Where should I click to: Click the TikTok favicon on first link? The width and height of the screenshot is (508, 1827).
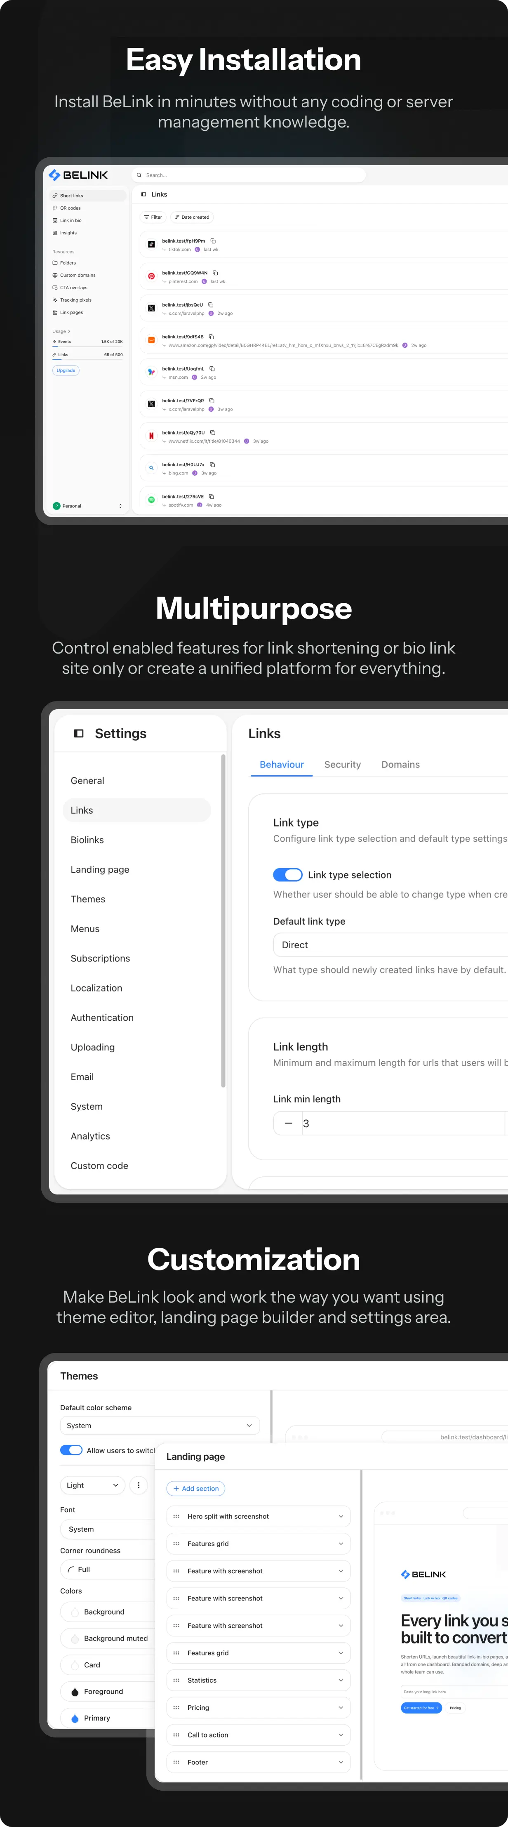(151, 244)
